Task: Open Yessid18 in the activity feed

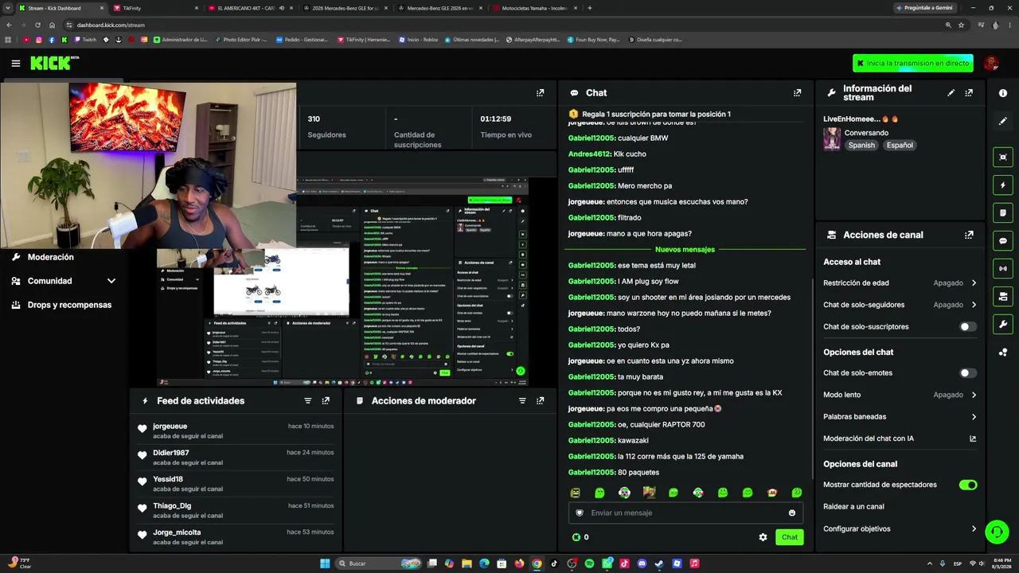Action: [168, 479]
